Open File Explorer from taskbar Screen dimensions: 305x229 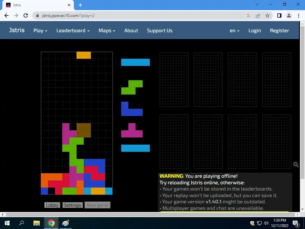[36, 223]
